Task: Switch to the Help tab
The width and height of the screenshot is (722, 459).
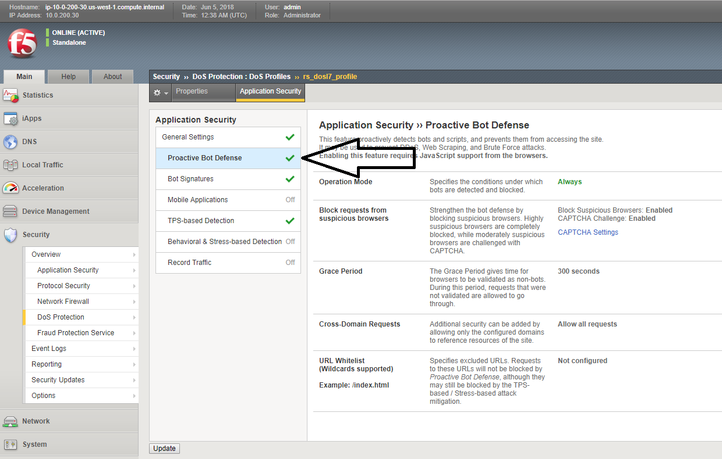Action: point(69,77)
